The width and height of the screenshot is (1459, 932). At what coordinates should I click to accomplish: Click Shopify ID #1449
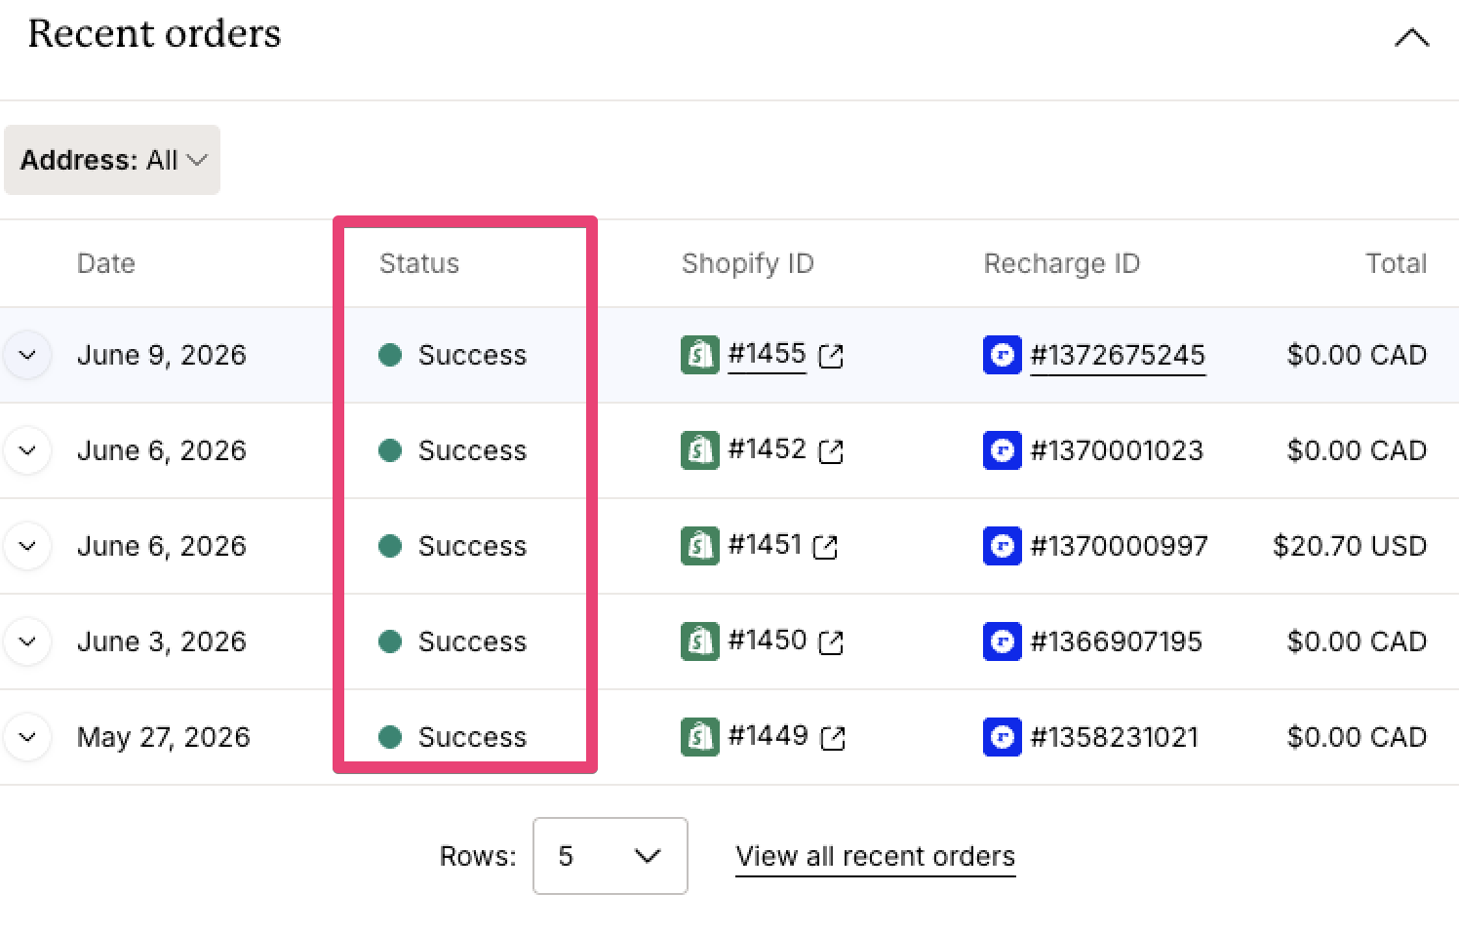pos(769,736)
